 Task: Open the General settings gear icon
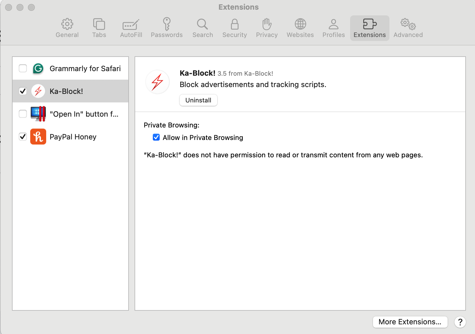tap(67, 24)
